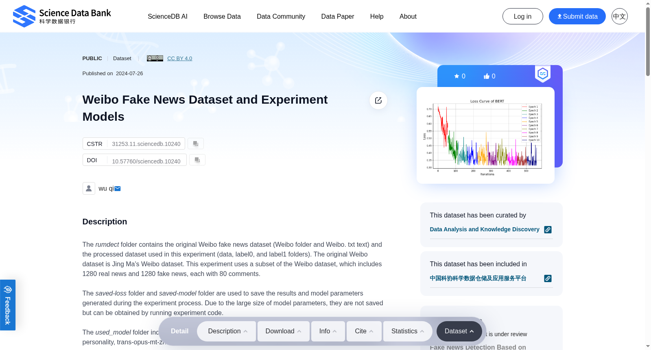The image size is (651, 350).
Task: Expand the Description section menu
Action: tap(227, 331)
